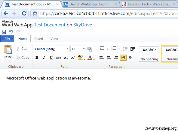
Task: Apply bulleted list
Action: pyautogui.click(x=102, y=48)
